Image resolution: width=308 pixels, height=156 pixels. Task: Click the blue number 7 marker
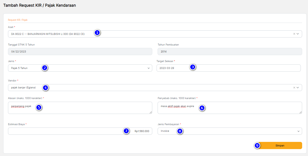click(126, 131)
